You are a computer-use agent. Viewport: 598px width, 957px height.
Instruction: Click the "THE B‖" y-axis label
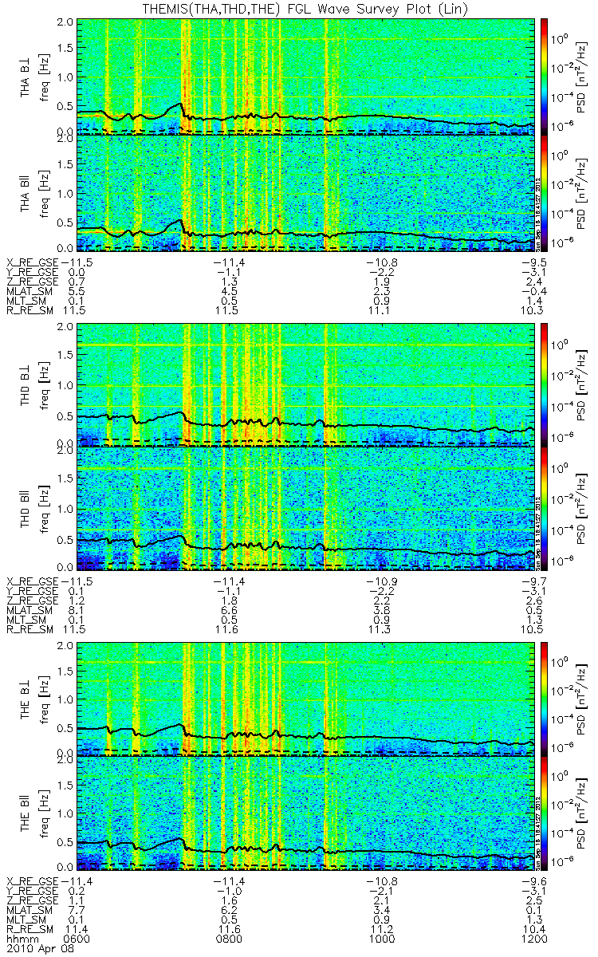[25, 812]
